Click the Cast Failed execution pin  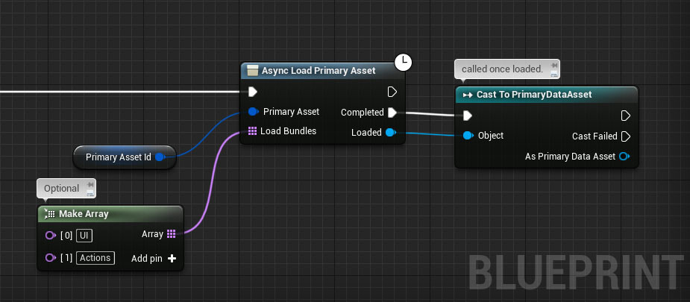tap(626, 136)
